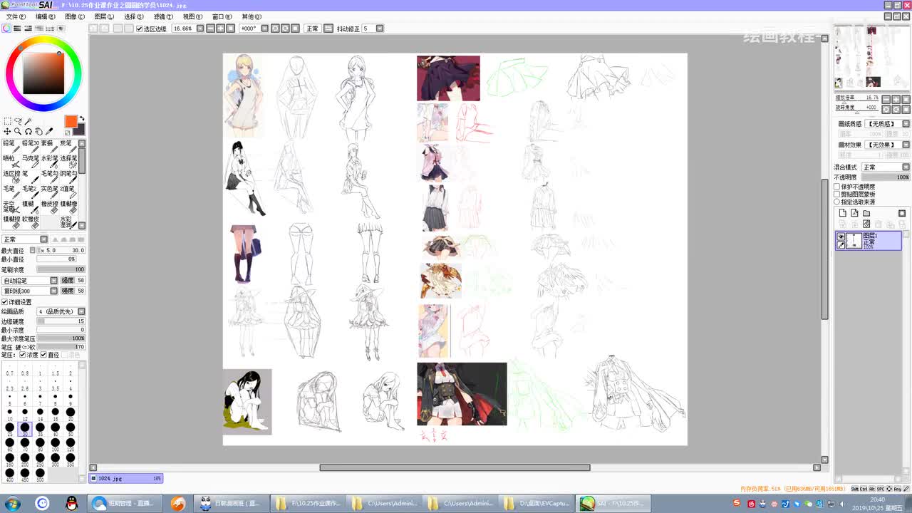Select the hand pan tool

pyautogui.click(x=38, y=131)
